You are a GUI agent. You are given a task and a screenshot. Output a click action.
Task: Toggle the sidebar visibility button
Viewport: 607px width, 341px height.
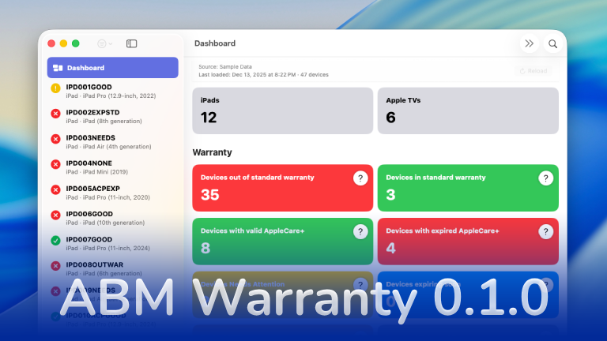tap(132, 43)
